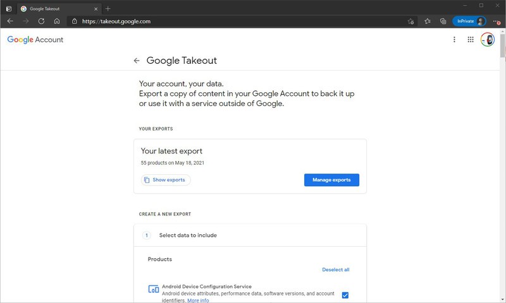Click the 'YOUR EXPORTS' label
Image resolution: width=506 pixels, height=303 pixels.
click(x=156, y=129)
